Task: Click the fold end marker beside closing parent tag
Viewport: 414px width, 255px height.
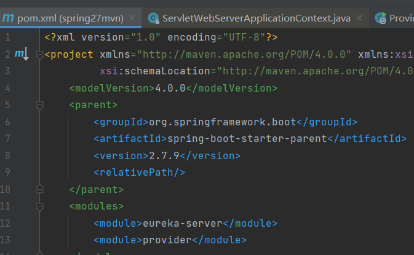Action: pos(40,189)
